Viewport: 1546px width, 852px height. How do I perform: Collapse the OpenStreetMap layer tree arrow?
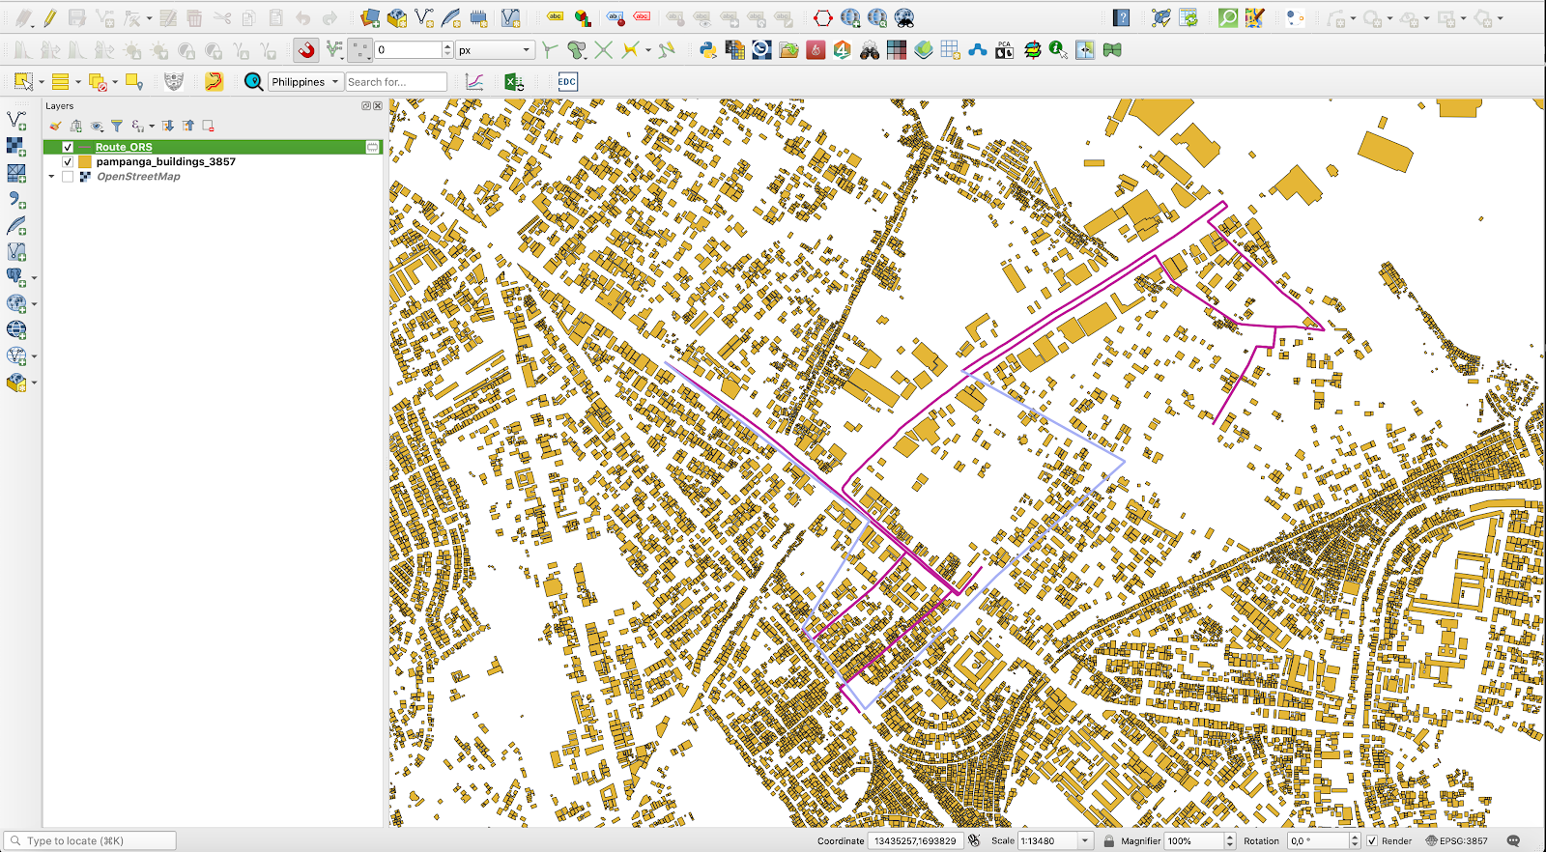pos(52,177)
